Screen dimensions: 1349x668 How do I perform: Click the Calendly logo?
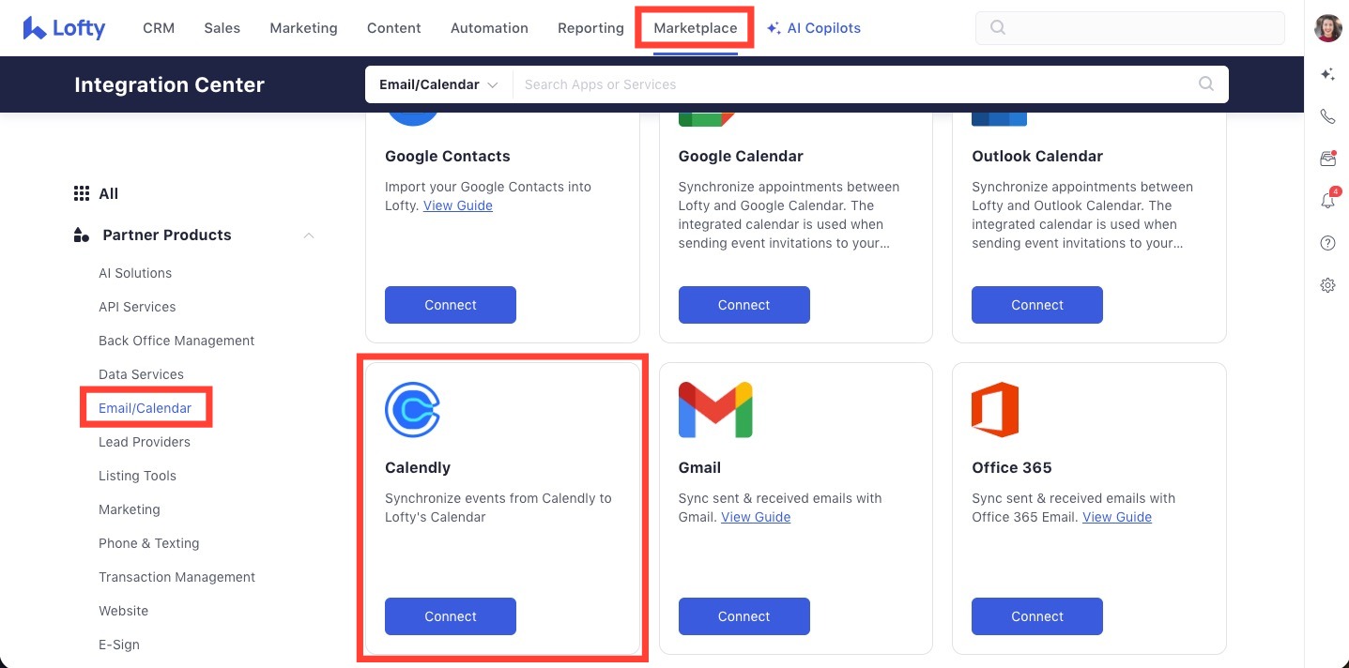[413, 410]
